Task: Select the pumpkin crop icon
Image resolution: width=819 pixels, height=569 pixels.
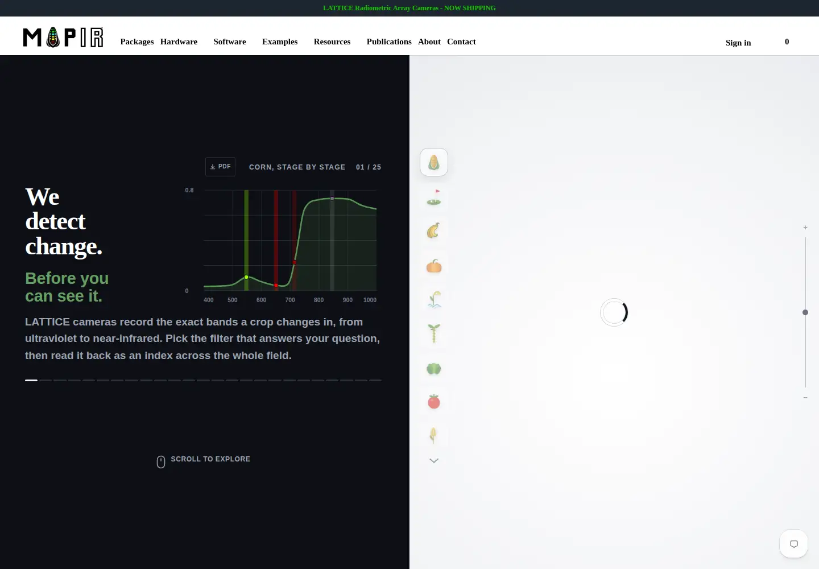Action: click(434, 266)
